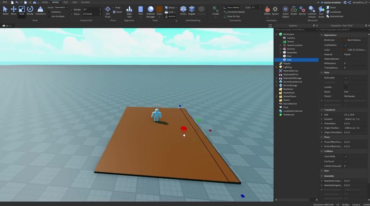Switch to the PLUGINS ribbon tab
370x206 pixels.
pyautogui.click(x=85, y=2)
